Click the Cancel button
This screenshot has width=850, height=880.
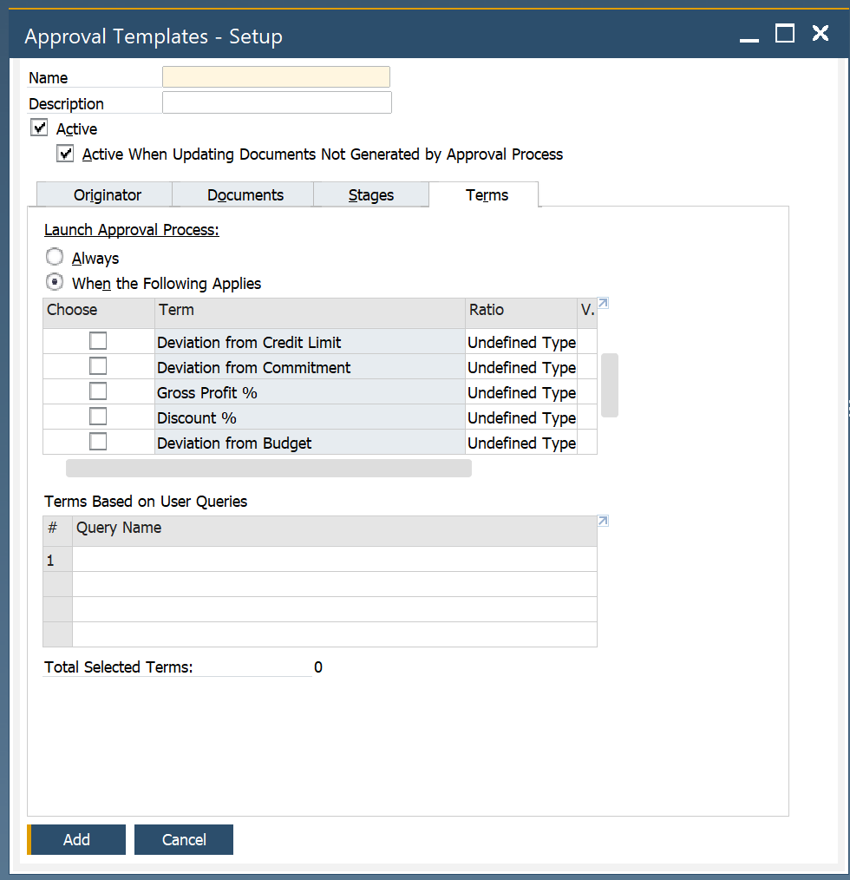coord(183,839)
